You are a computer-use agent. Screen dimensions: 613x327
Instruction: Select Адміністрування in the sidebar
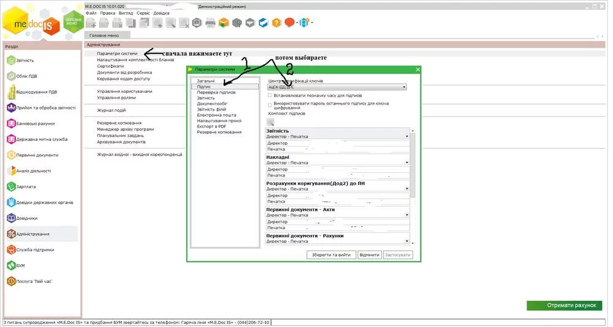(x=42, y=234)
